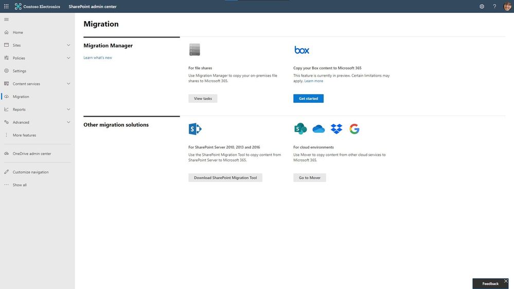The height and width of the screenshot is (289, 514).
Task: Click Download SharePoint Migration Tool button
Action: [225, 177]
